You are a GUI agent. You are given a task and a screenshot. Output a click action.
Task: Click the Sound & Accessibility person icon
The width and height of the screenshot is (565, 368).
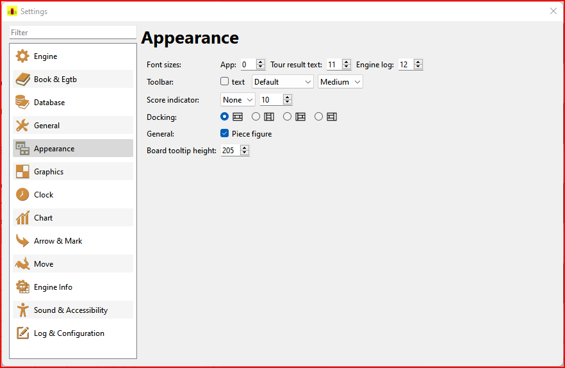[x=23, y=310]
